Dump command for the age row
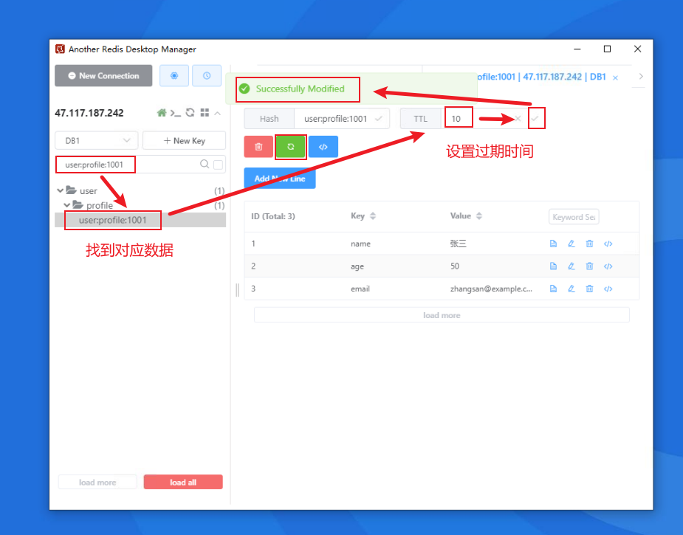Screen dimensions: 683x535 click(x=608, y=266)
